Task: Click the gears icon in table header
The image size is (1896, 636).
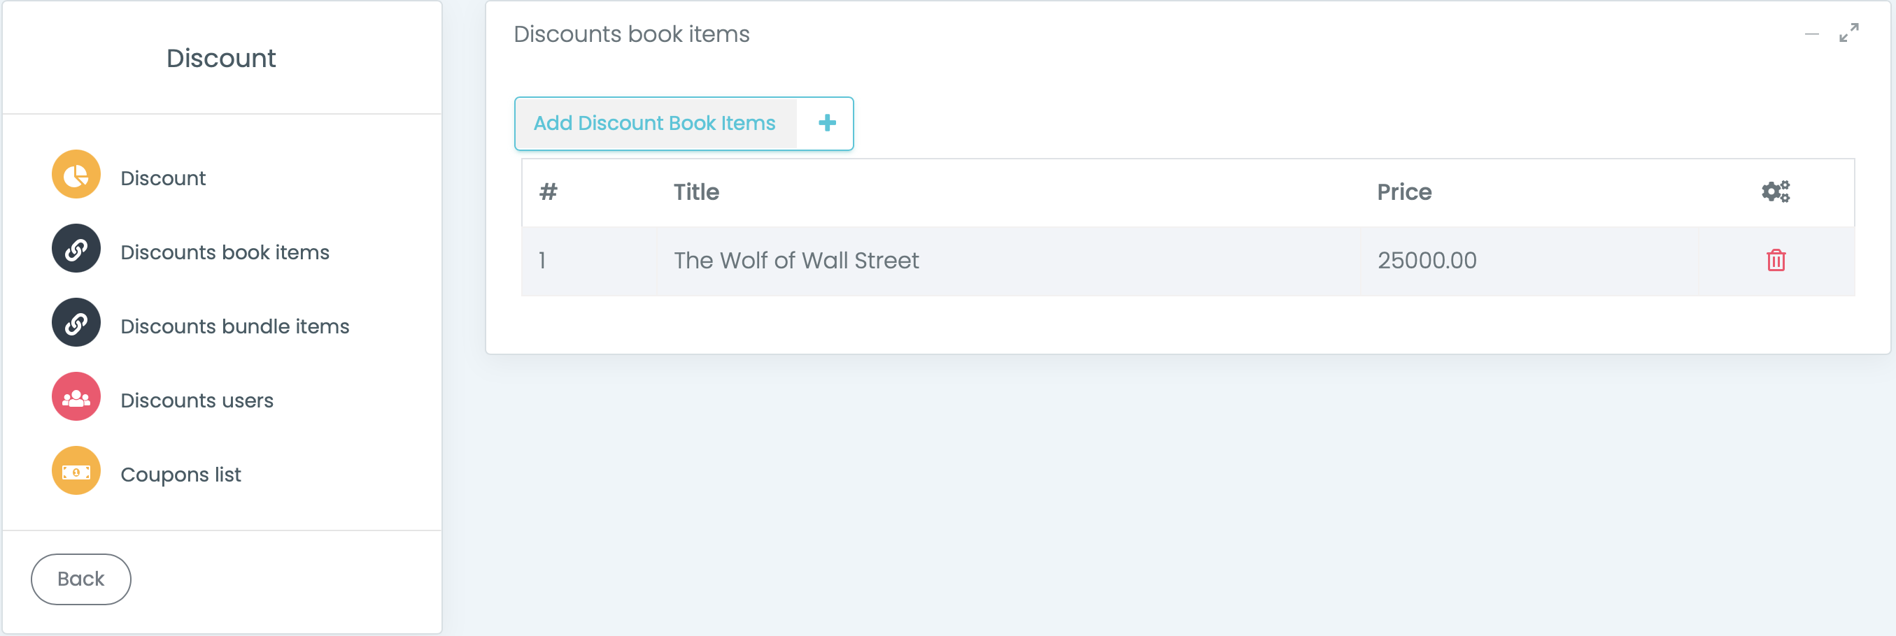Action: pos(1775,192)
